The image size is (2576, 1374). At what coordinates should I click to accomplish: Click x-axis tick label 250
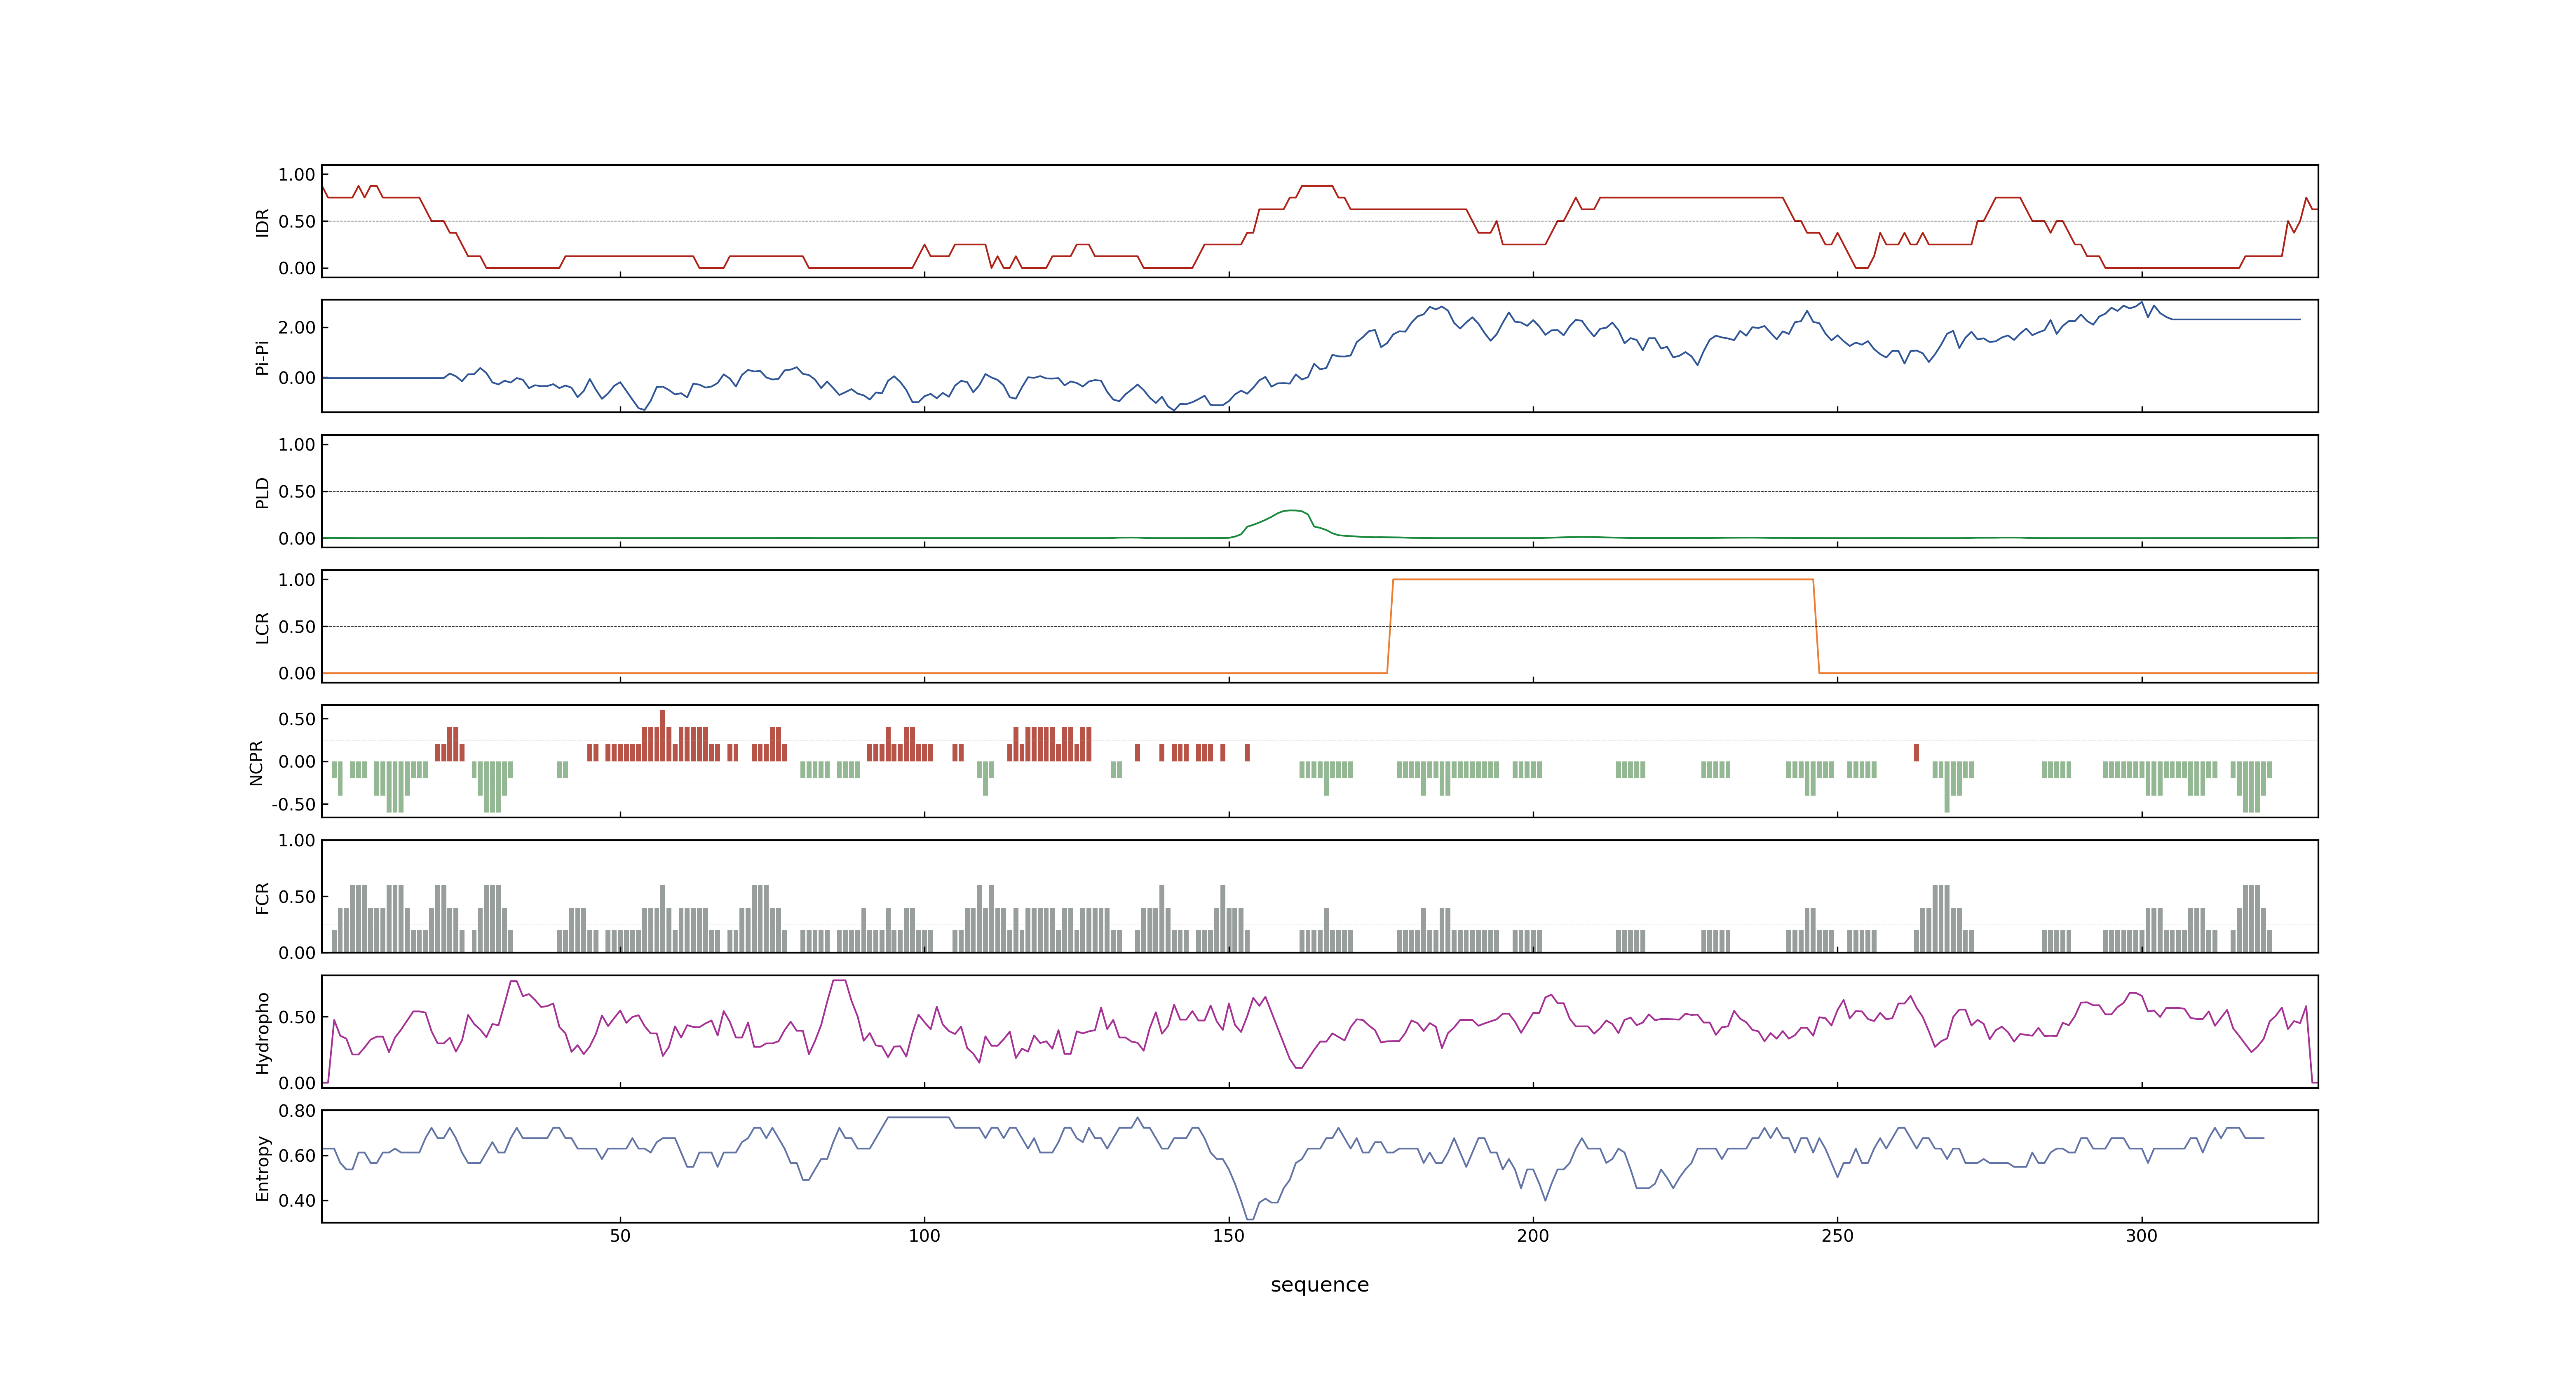pos(1837,1236)
